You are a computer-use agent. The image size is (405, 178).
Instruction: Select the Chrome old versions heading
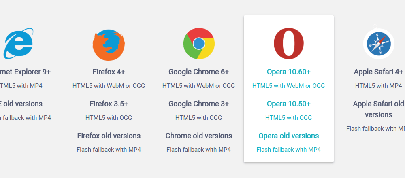coord(198,136)
